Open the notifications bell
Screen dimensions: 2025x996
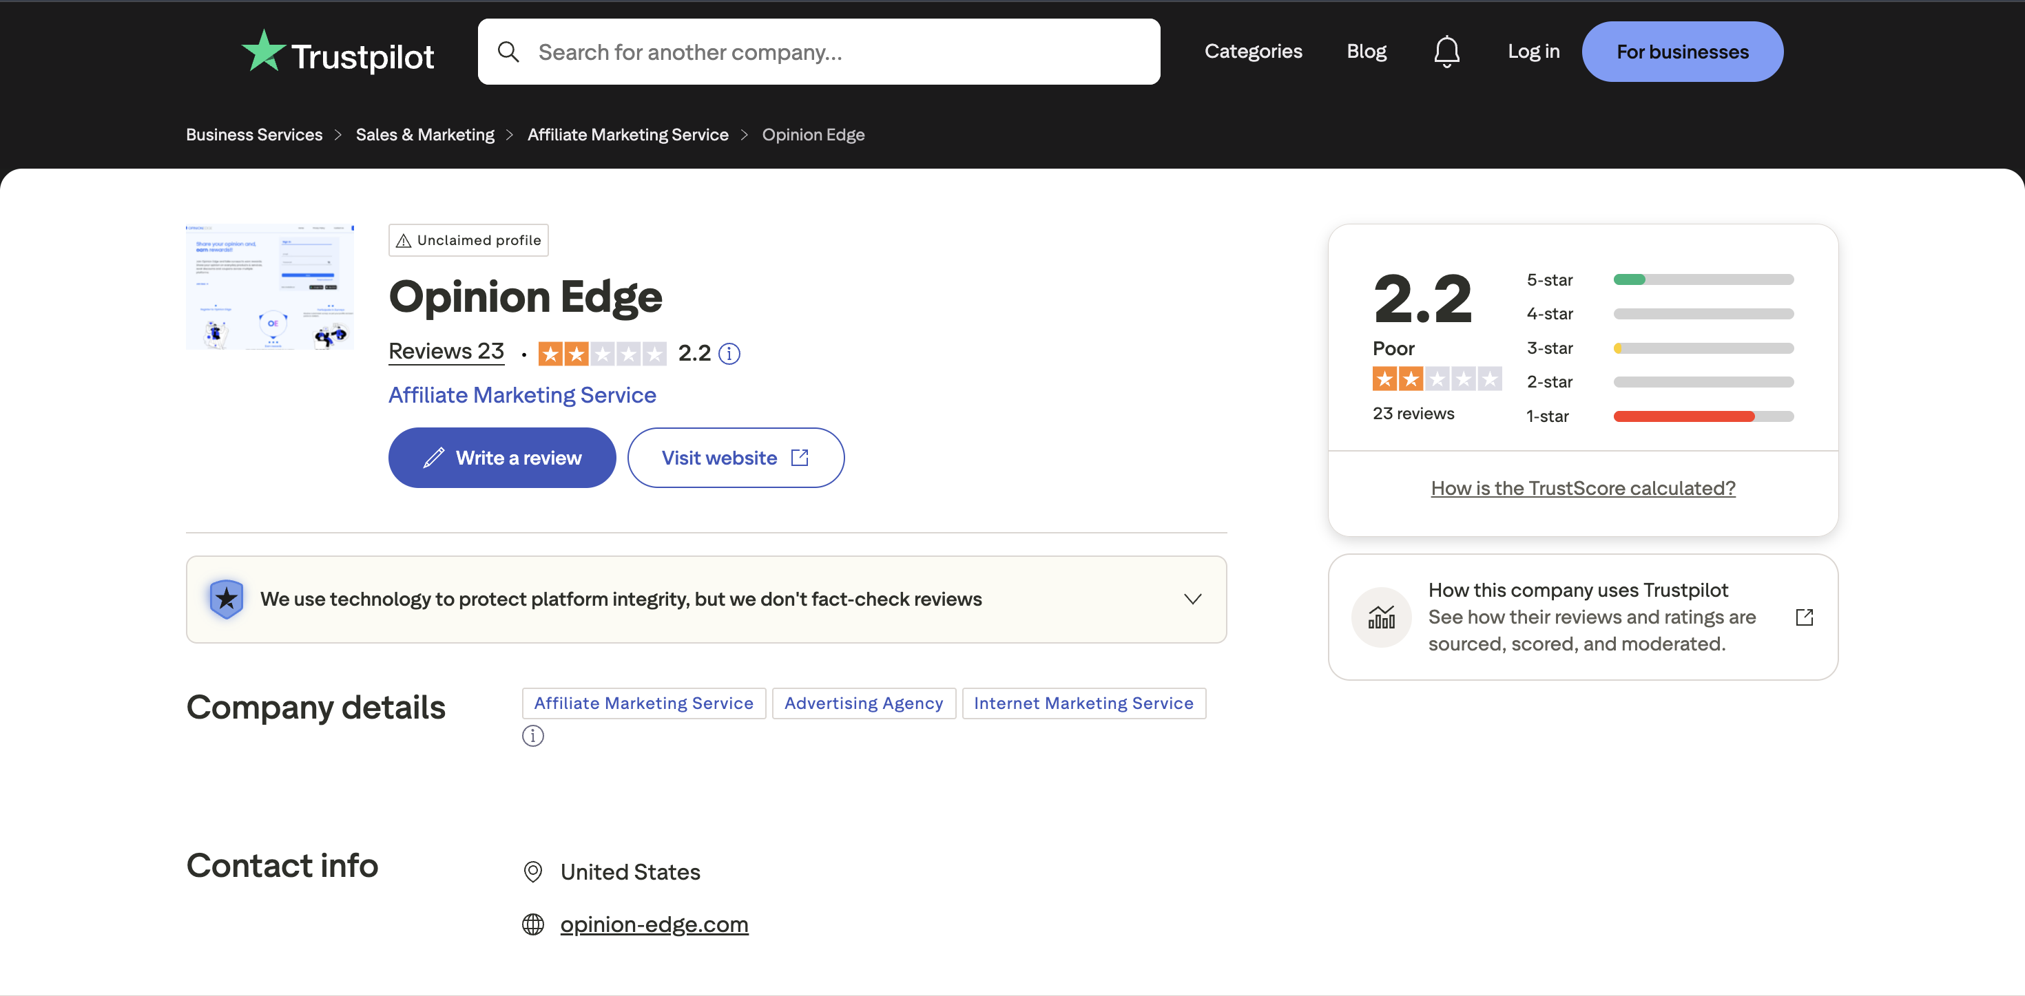(1446, 51)
